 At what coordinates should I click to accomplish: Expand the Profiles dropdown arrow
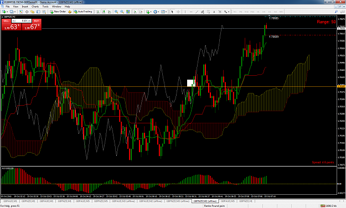15,12
